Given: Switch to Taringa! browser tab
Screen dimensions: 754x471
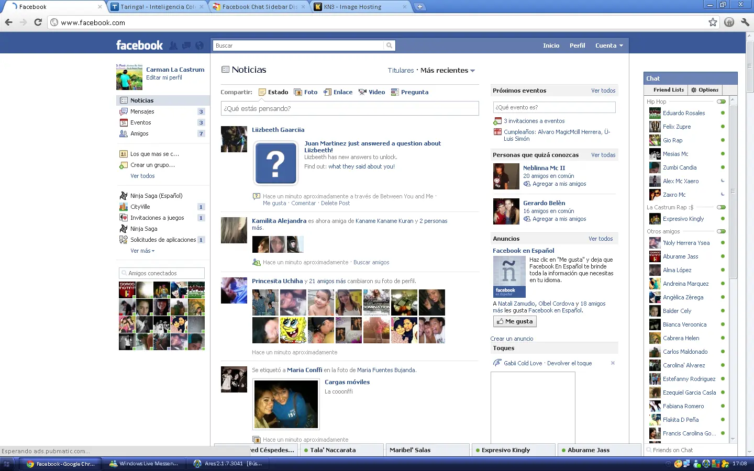Looking at the screenshot, I should (x=157, y=7).
